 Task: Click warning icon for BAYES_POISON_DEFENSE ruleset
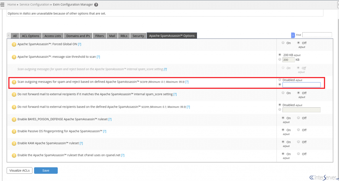click(14, 119)
